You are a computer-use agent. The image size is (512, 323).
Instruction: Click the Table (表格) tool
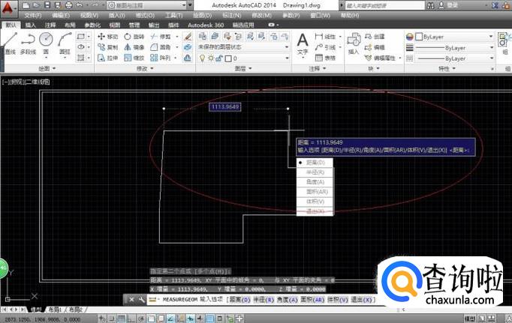coord(326,58)
